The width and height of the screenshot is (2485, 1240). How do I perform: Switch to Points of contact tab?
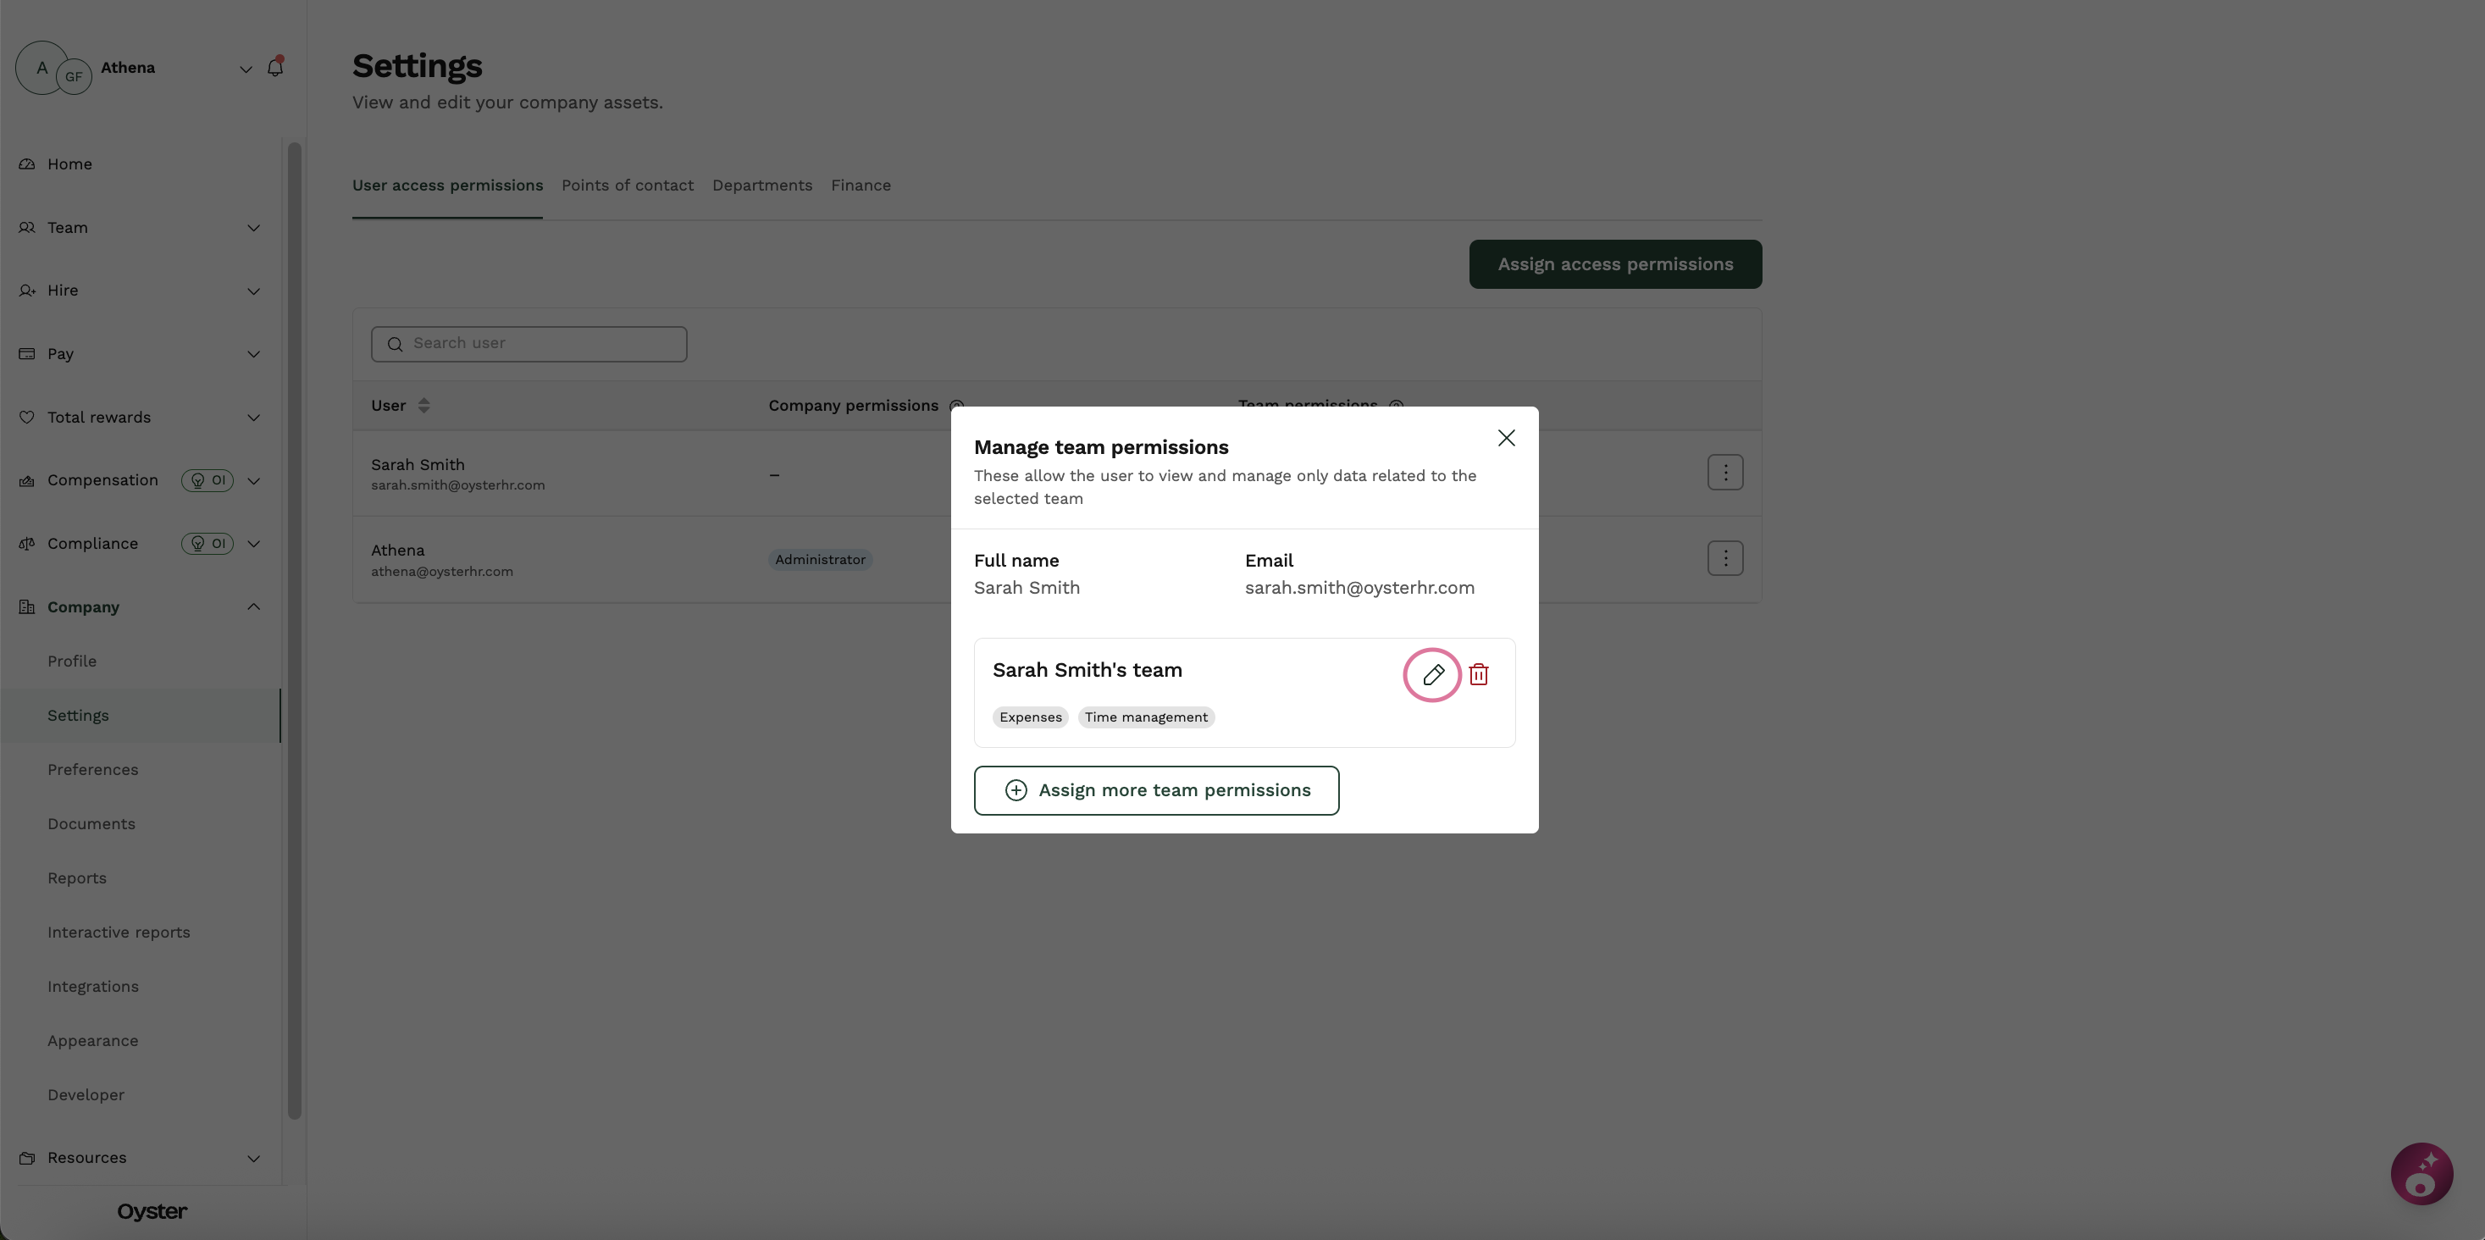(x=627, y=185)
